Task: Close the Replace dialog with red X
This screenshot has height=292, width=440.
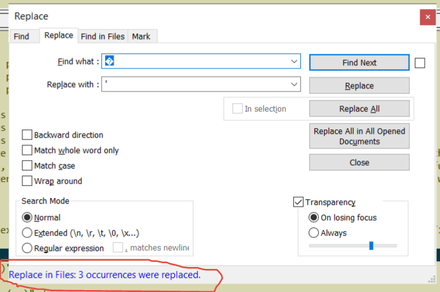Action: click(x=427, y=17)
